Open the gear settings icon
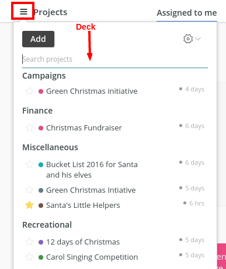Viewport: 226px width, 269px height. [188, 39]
